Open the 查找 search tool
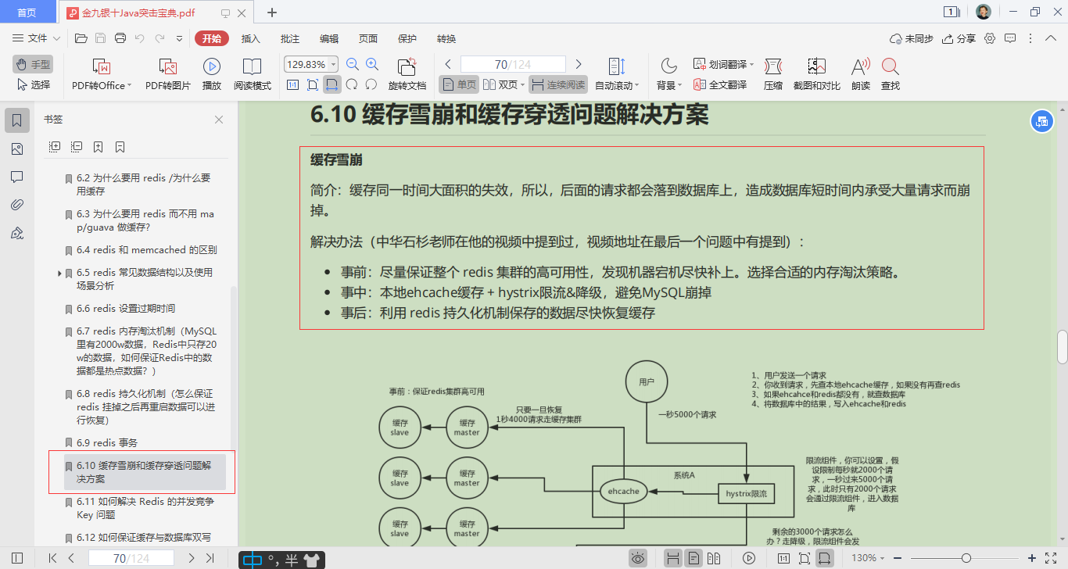Screen dimensions: 1068x569 coord(891,75)
